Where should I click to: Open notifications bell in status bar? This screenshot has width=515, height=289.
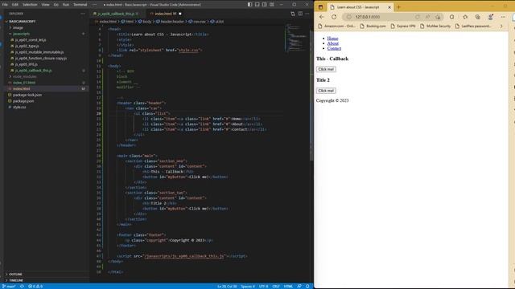(307, 287)
